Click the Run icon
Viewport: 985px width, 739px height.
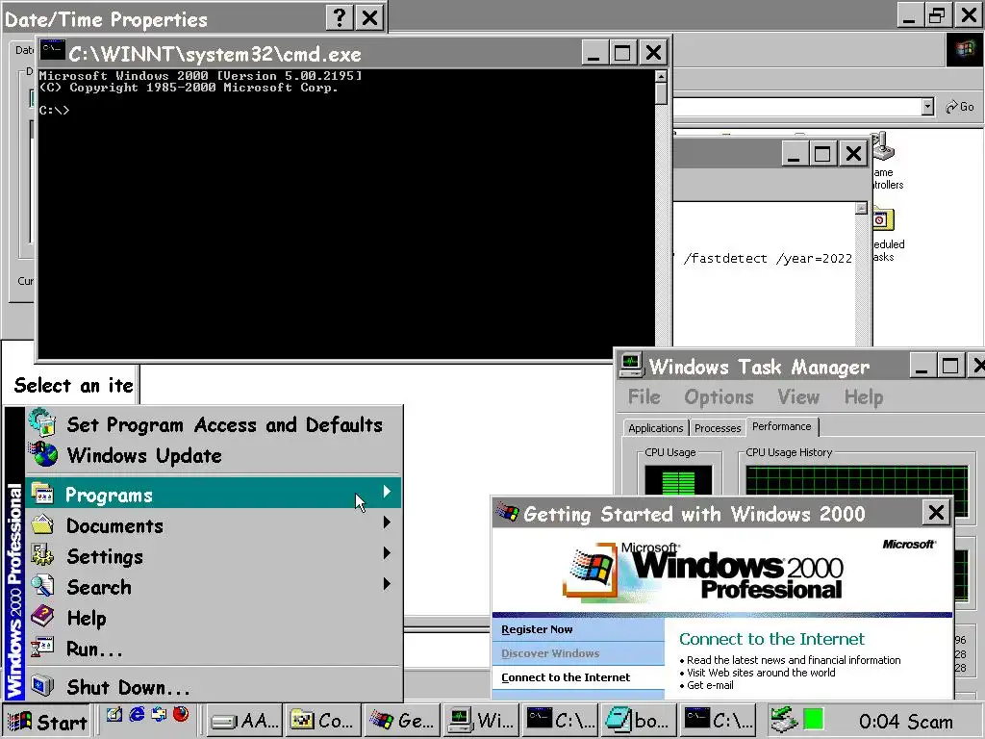pos(42,647)
